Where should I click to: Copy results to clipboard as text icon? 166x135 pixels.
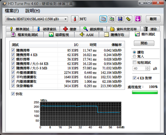[103, 19]
